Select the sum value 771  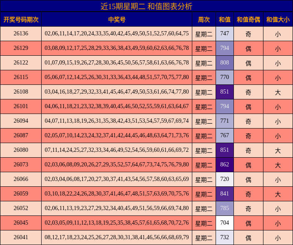coord(225,121)
